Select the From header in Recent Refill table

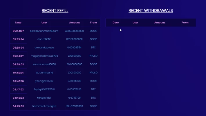tap(93, 23)
